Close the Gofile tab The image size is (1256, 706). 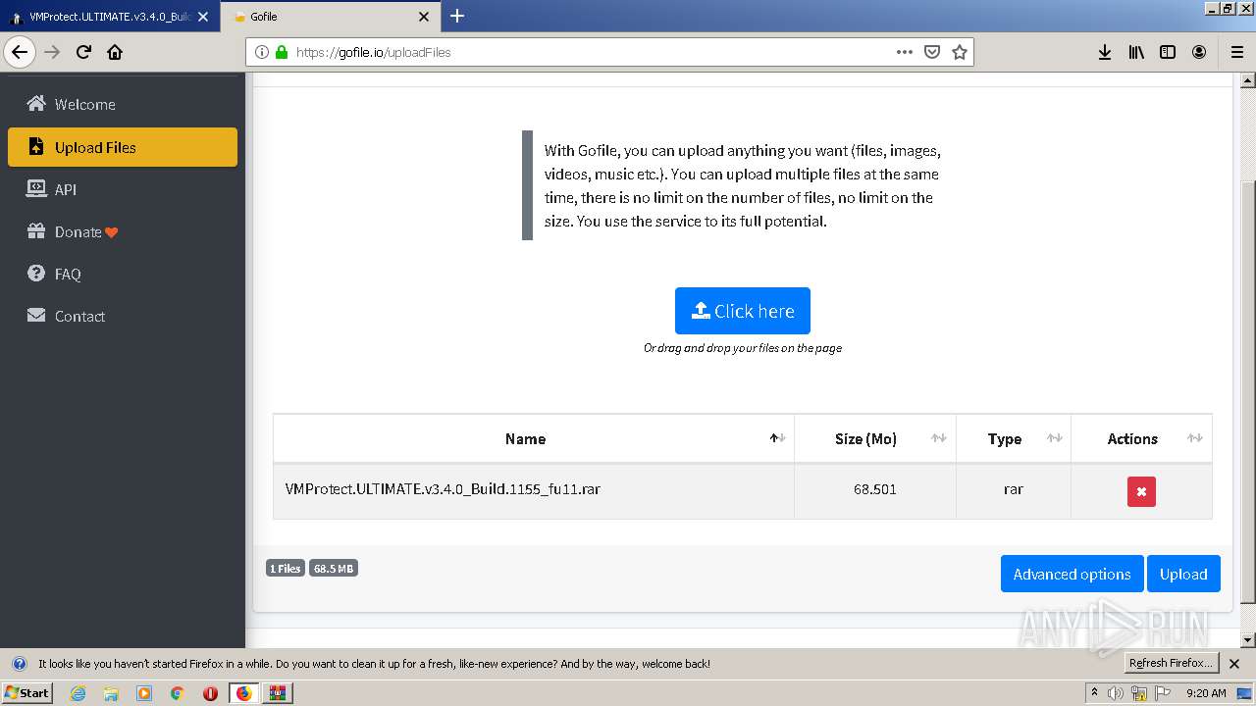pyautogui.click(x=424, y=17)
